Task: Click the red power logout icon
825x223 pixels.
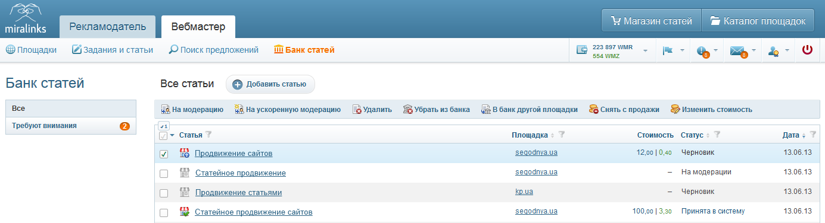Action: click(807, 50)
